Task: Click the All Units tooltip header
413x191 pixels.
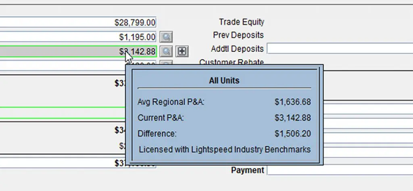Action: 224,81
